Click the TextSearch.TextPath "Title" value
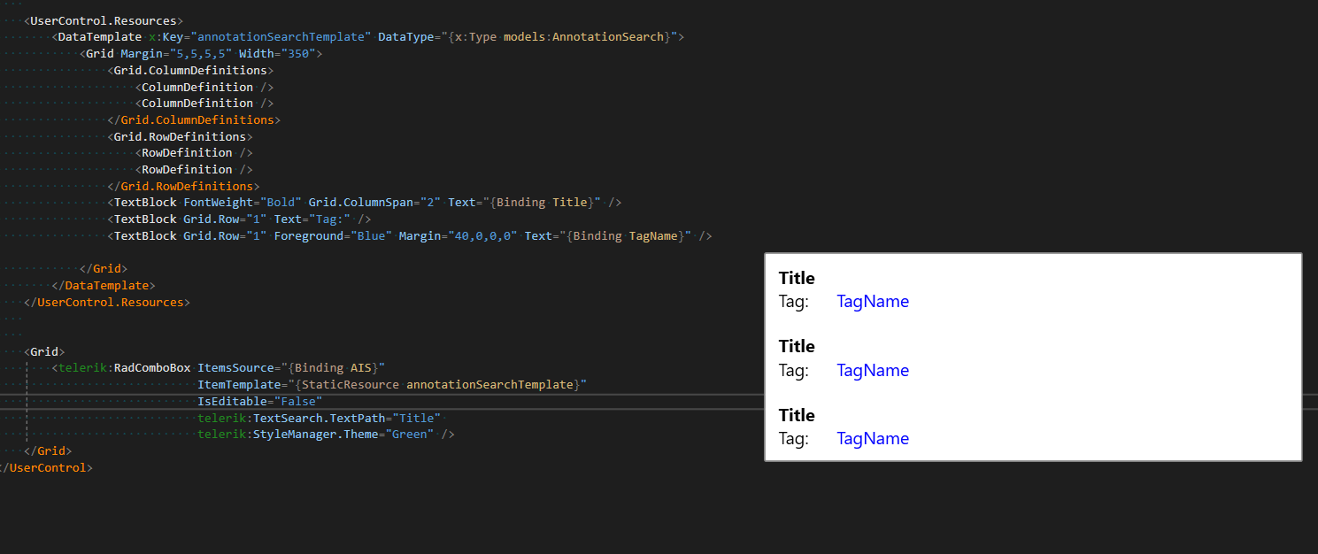This screenshot has width=1318, height=554. pyautogui.click(x=416, y=418)
